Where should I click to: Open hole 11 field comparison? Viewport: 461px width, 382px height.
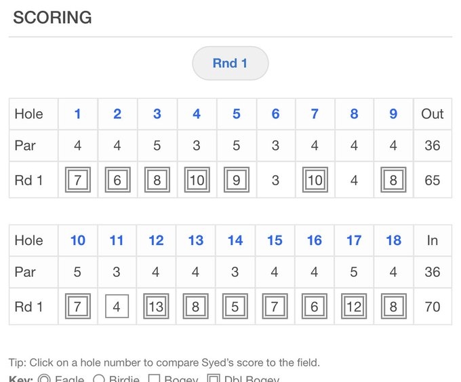click(117, 240)
